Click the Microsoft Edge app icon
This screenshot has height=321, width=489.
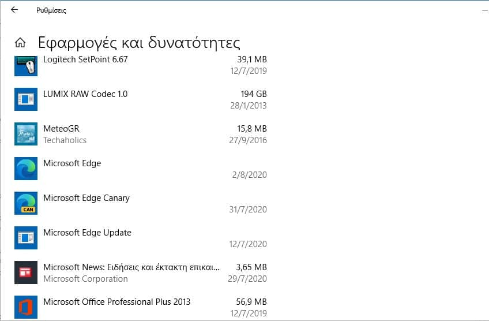(26, 169)
